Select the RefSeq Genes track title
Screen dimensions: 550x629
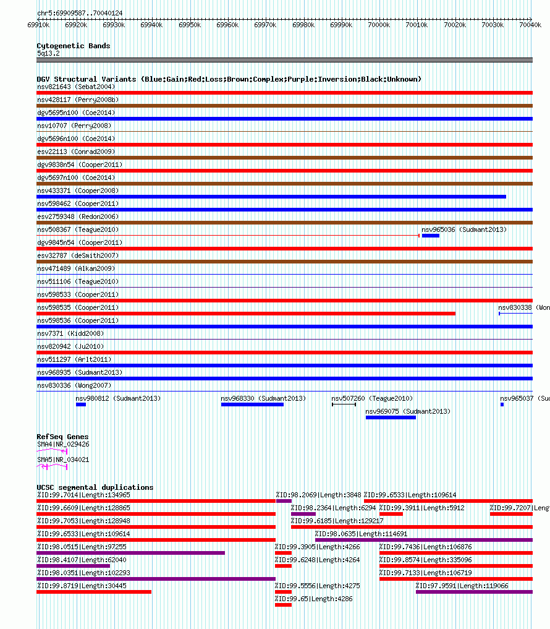(62, 437)
